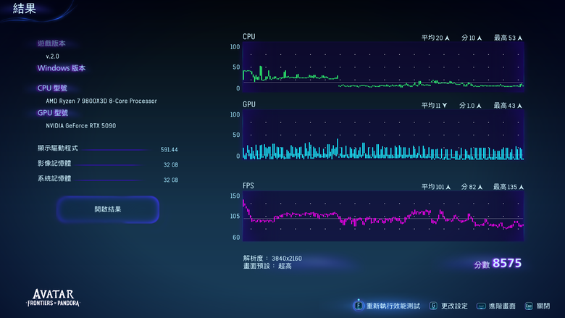
Task: Click the 解析度 3840x2160 text
Action: (x=272, y=259)
